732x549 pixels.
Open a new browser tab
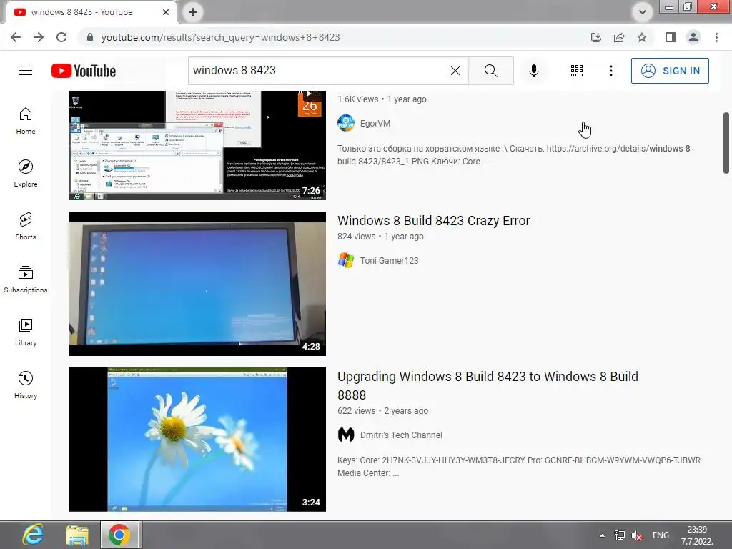coord(193,12)
